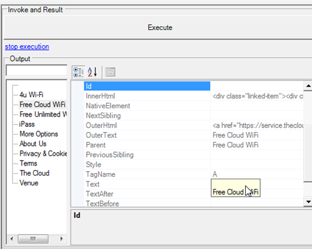The width and height of the screenshot is (312, 249).
Task: Click the tree horizontal scrollbar thumb
Action: [x=33, y=238]
